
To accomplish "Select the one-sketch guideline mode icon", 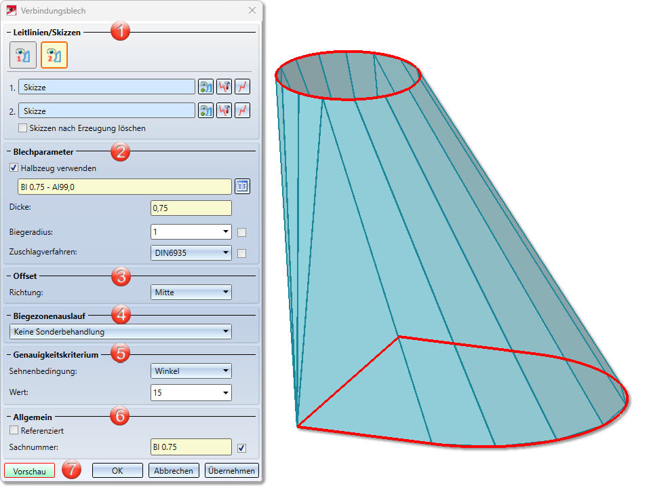I will [23, 55].
